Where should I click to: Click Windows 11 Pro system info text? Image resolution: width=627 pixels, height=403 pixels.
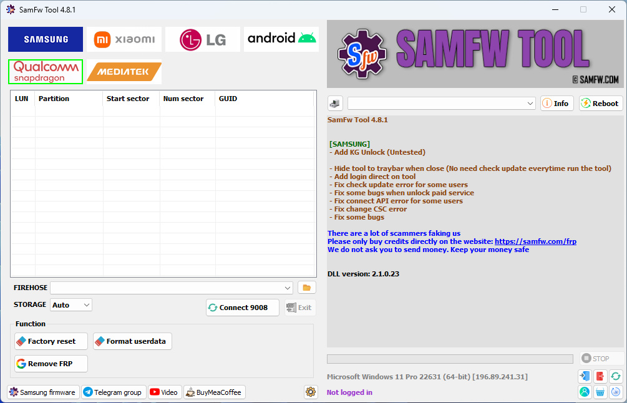click(427, 377)
